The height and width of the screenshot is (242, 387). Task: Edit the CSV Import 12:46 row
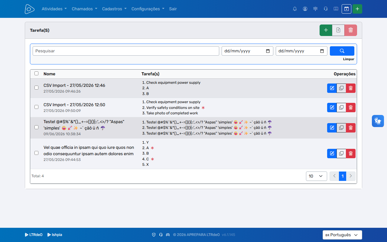tap(332, 88)
